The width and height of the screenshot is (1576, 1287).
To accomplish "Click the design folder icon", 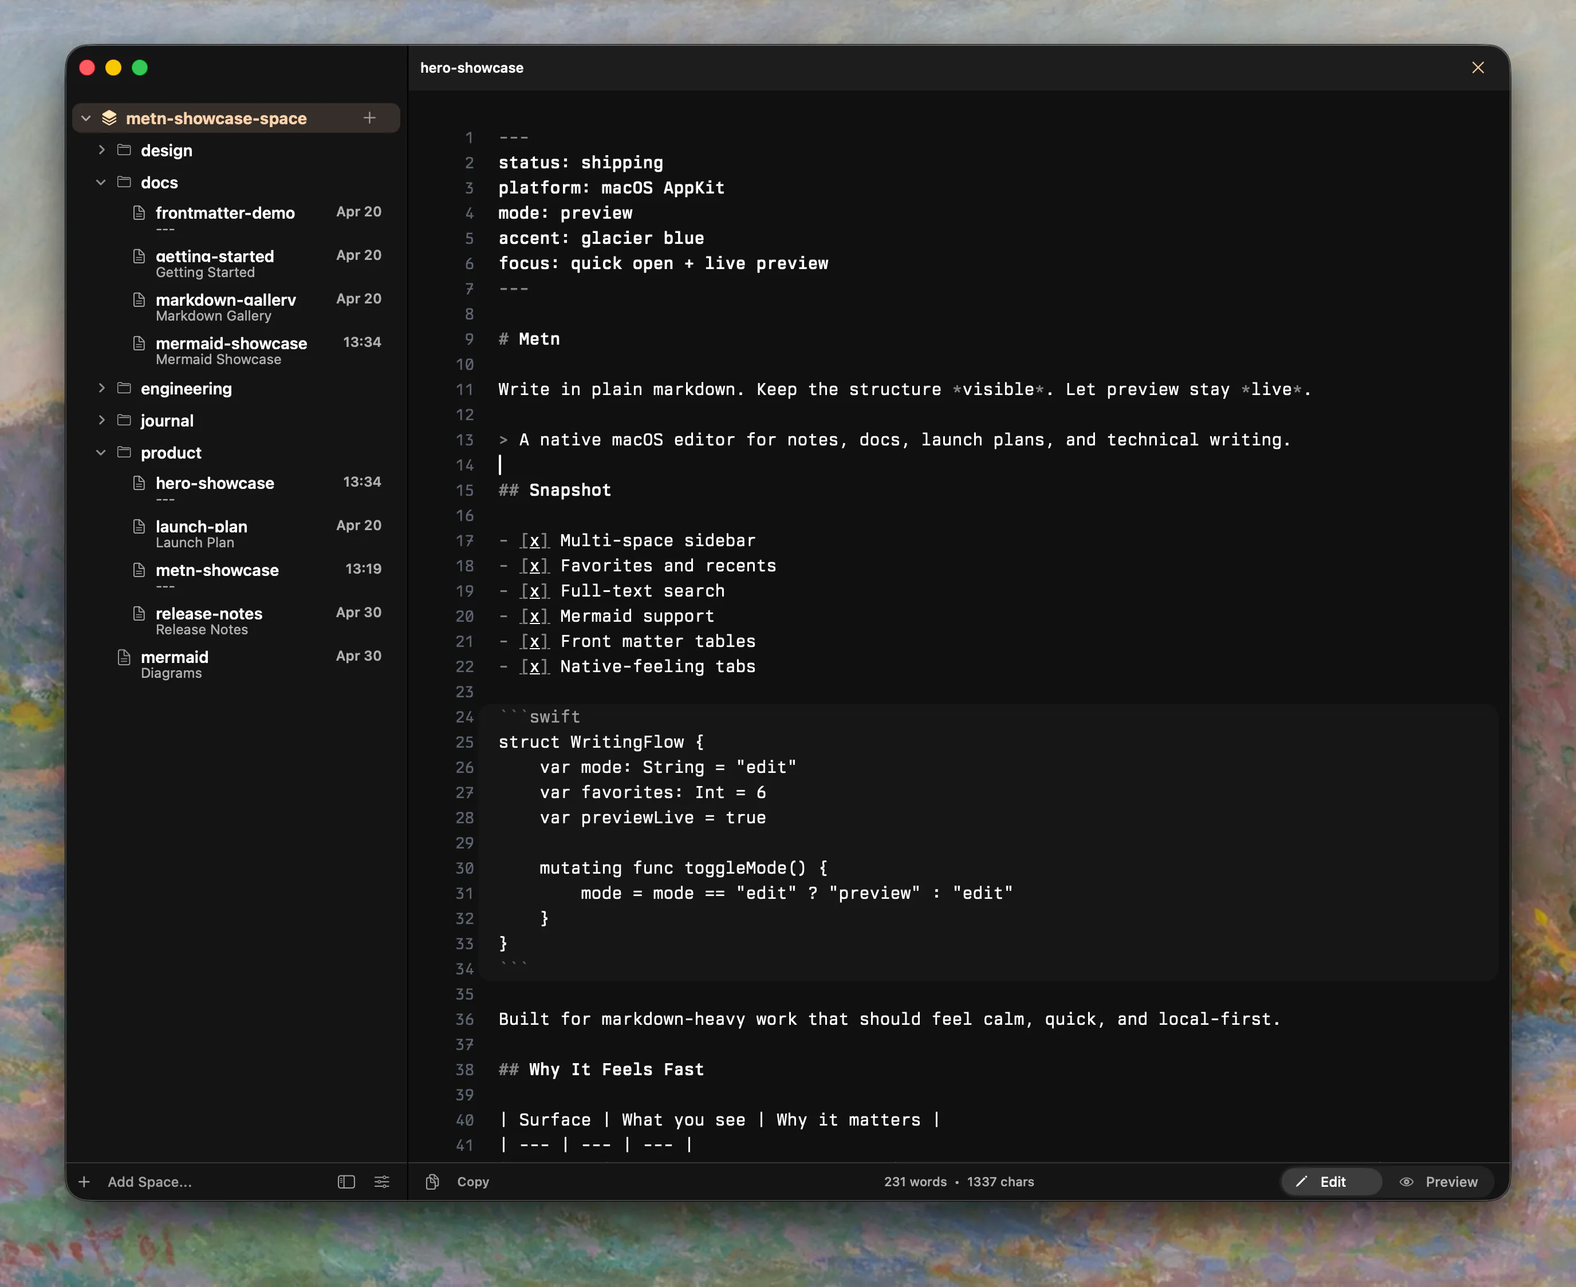I will point(125,150).
